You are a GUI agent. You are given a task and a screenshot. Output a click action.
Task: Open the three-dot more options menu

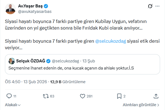(157, 6)
